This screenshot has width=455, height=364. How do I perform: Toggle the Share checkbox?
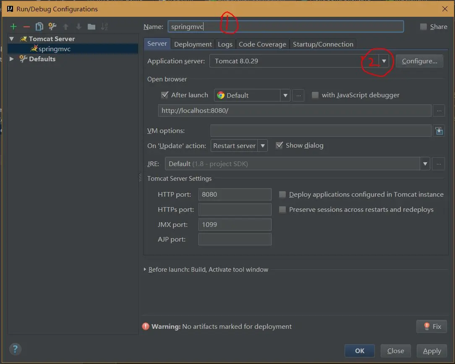424,27
